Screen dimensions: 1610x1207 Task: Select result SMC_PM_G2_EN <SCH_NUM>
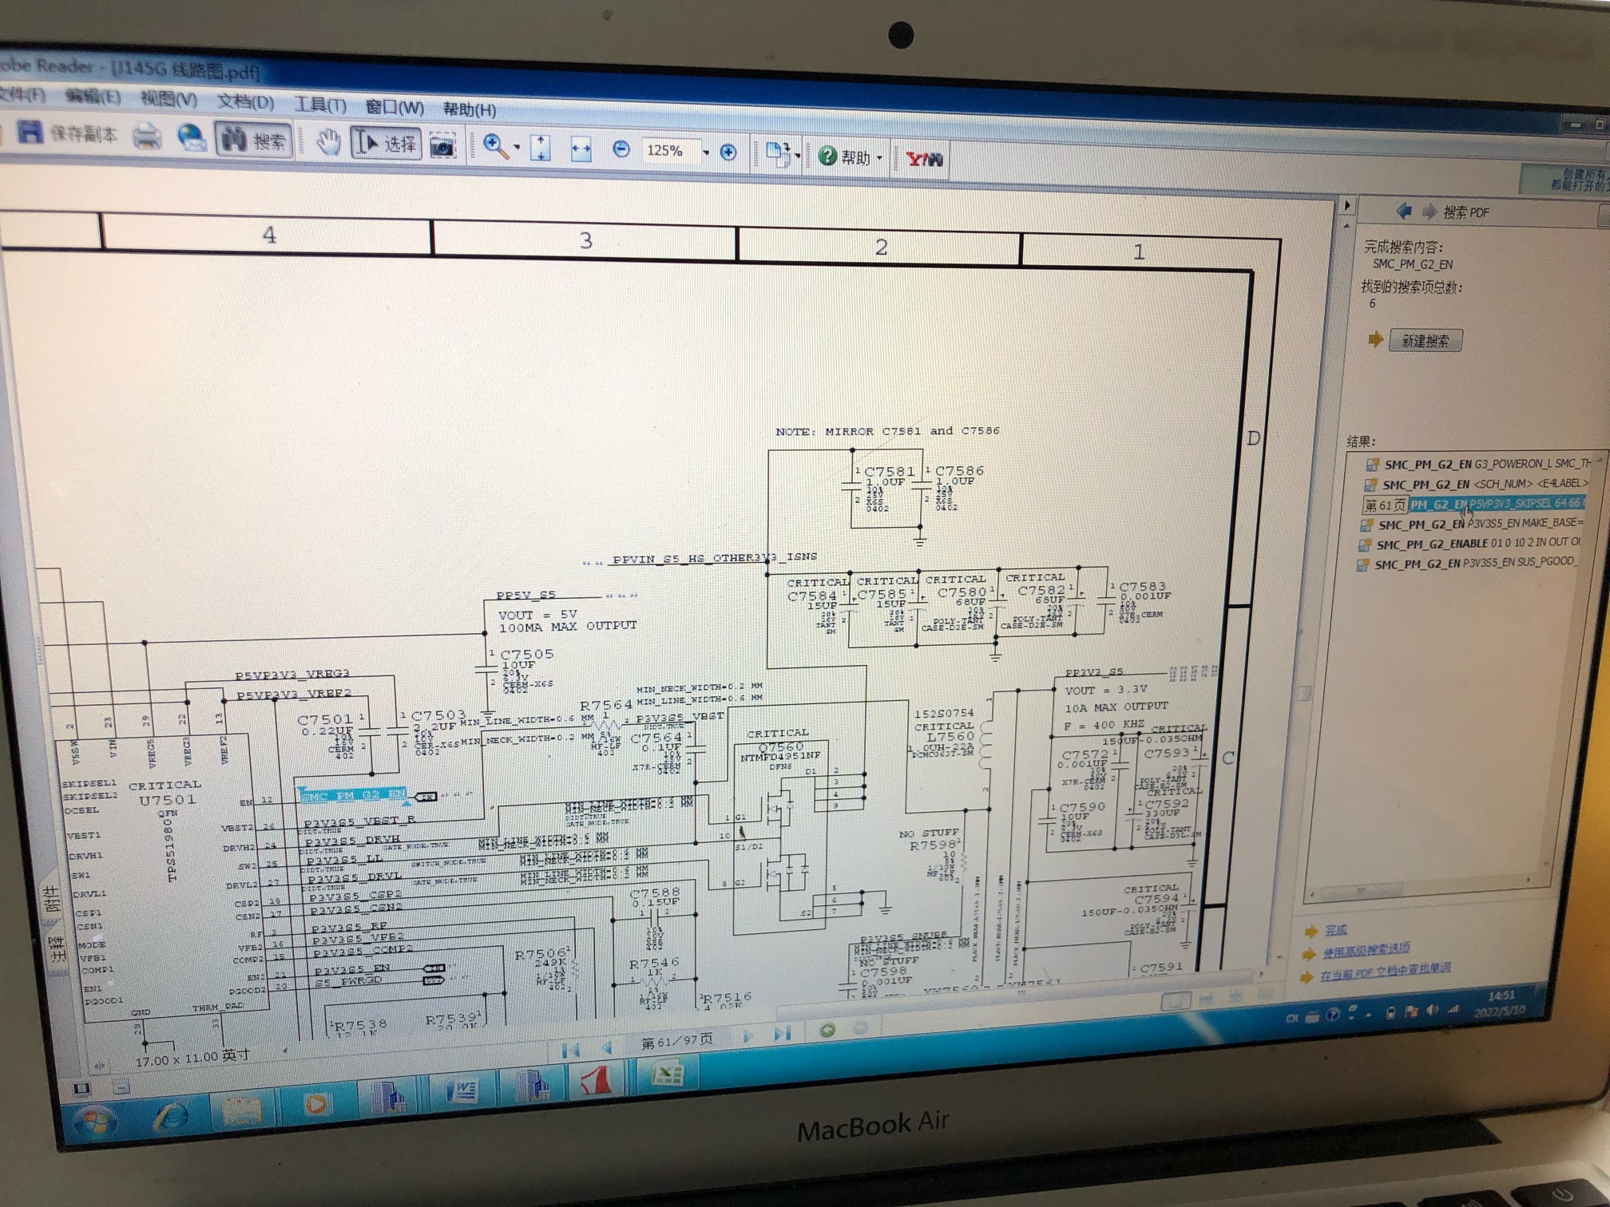click(x=1478, y=484)
